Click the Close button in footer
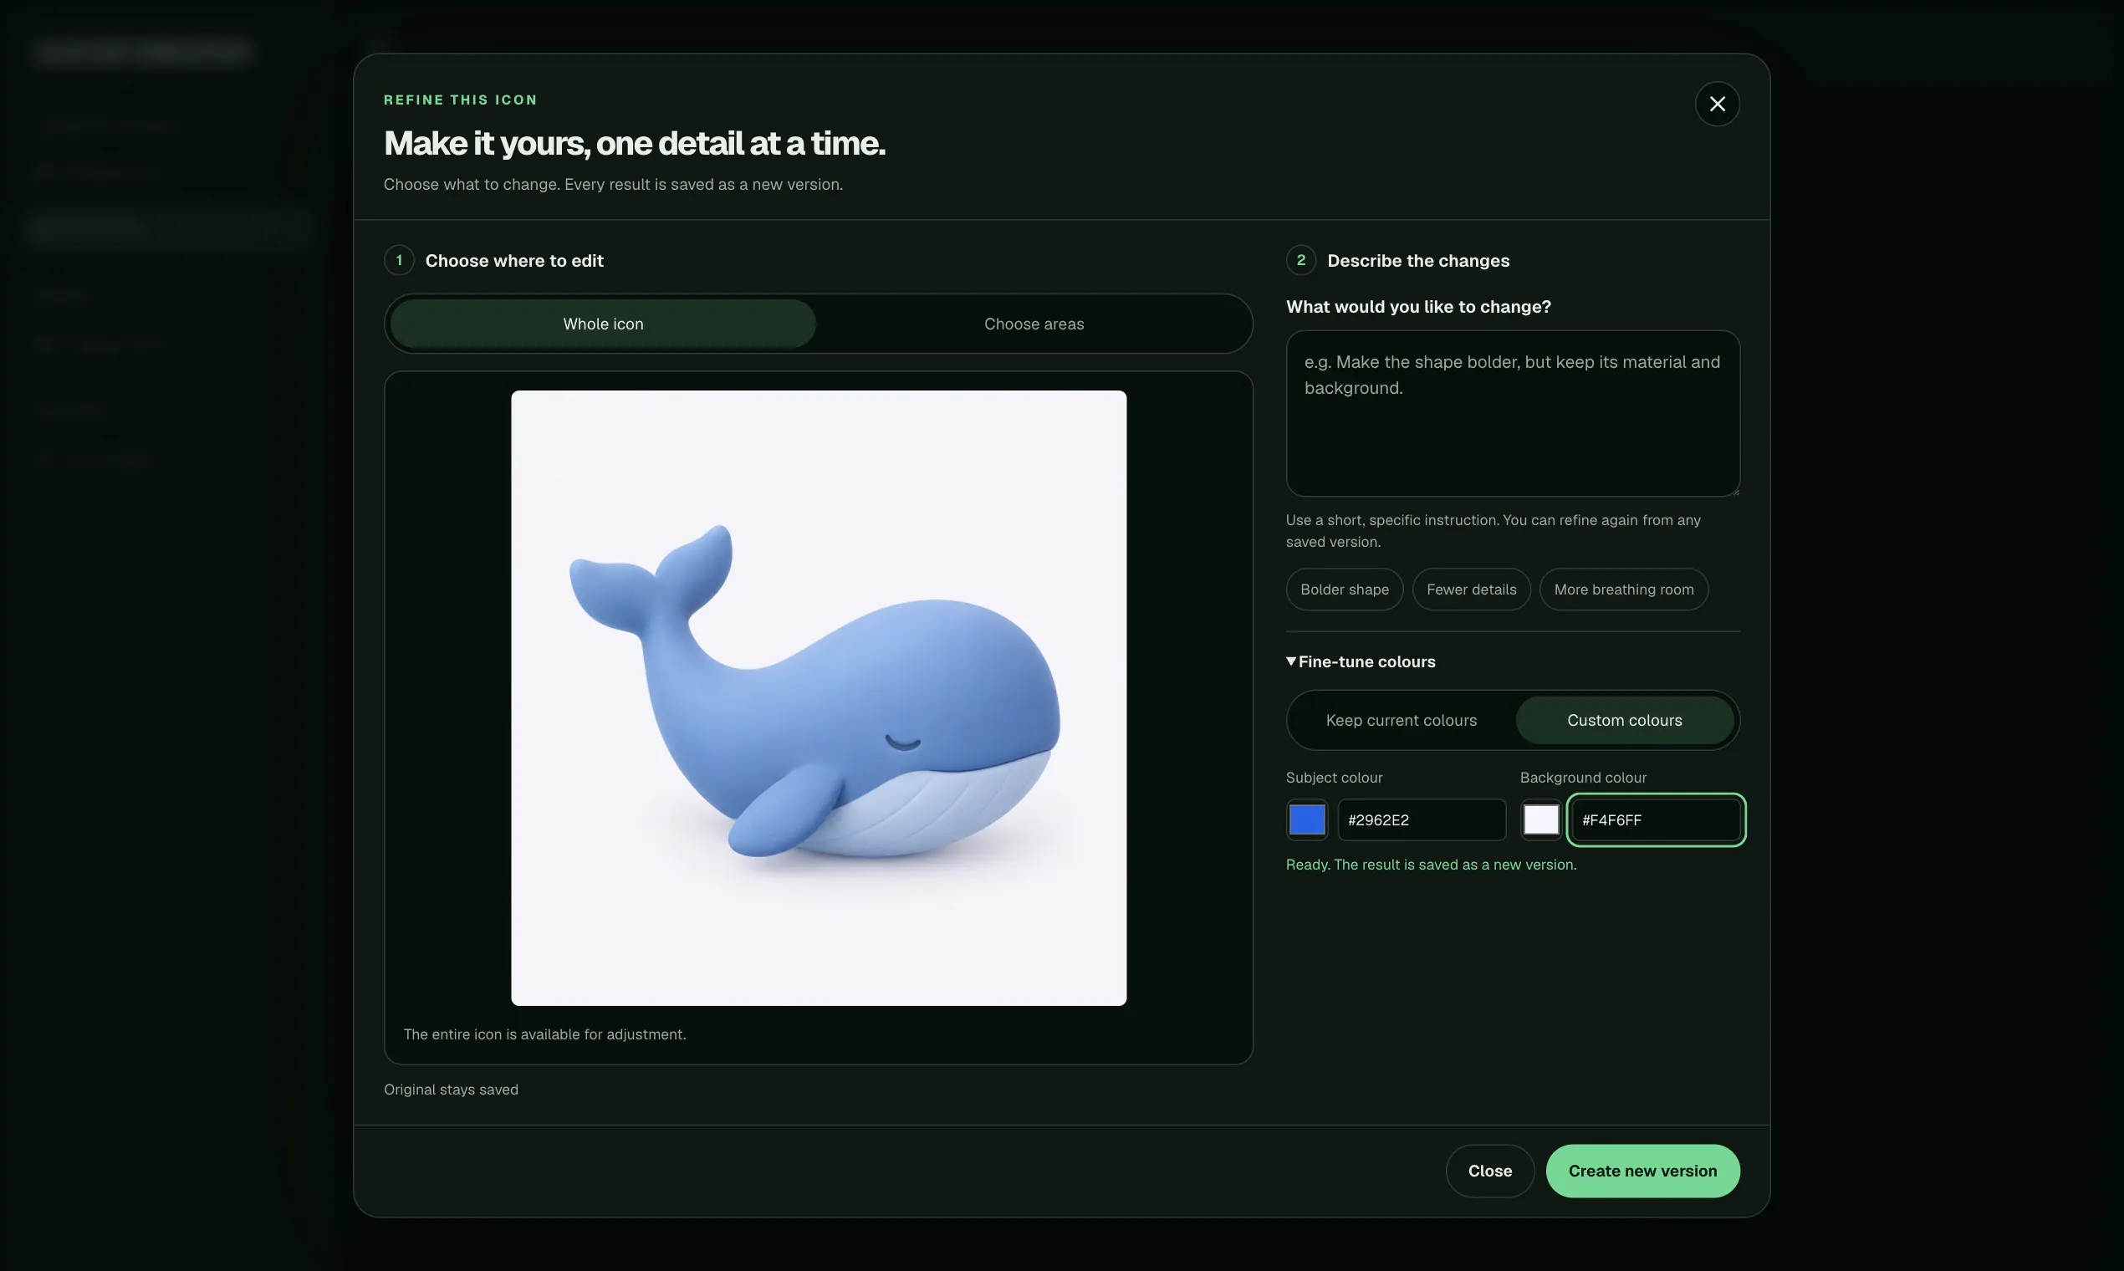 1489,1171
